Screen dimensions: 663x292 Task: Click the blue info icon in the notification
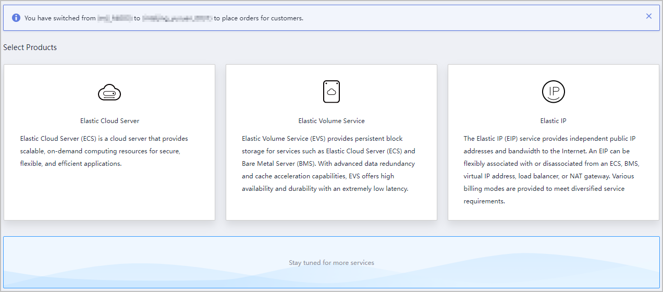(x=16, y=18)
